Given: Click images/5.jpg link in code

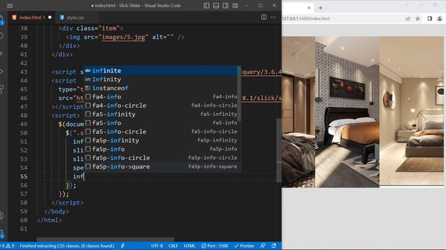Looking at the screenshot, I should click(x=123, y=37).
